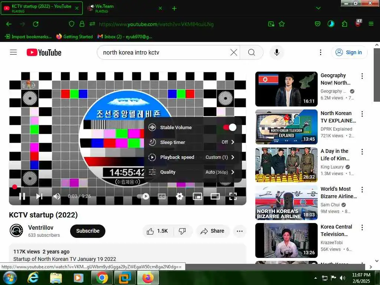Open a new browser tab
Screen dimensions: 380x285
[x=174, y=9]
